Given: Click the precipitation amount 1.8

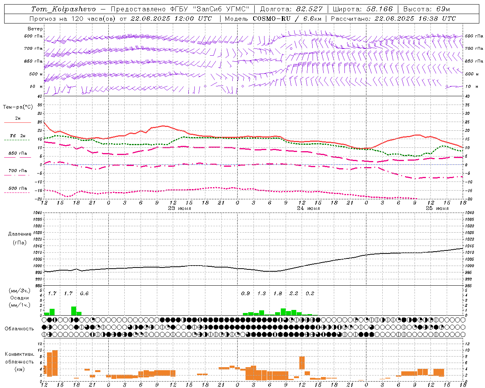Looking at the screenshot, I should (x=278, y=294).
